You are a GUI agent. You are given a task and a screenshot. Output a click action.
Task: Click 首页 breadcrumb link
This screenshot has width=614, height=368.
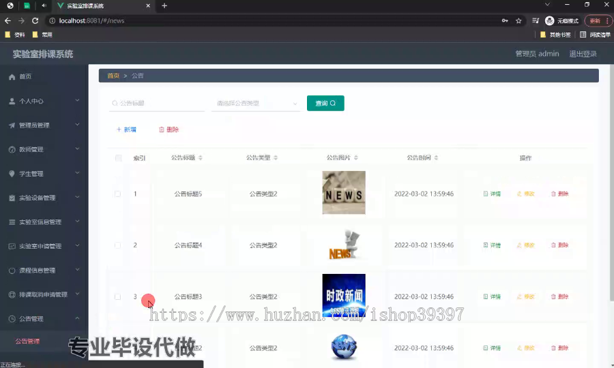click(x=113, y=76)
